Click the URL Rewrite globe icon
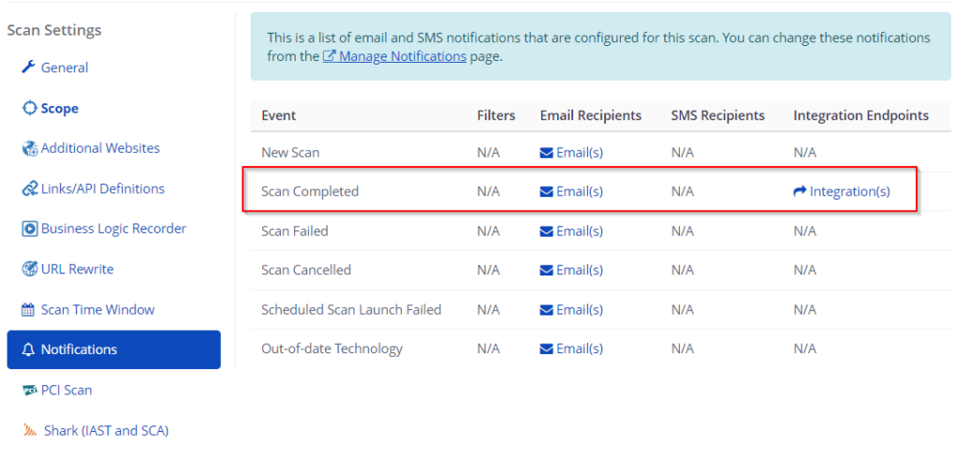The height and width of the screenshot is (461, 959). pyautogui.click(x=29, y=269)
